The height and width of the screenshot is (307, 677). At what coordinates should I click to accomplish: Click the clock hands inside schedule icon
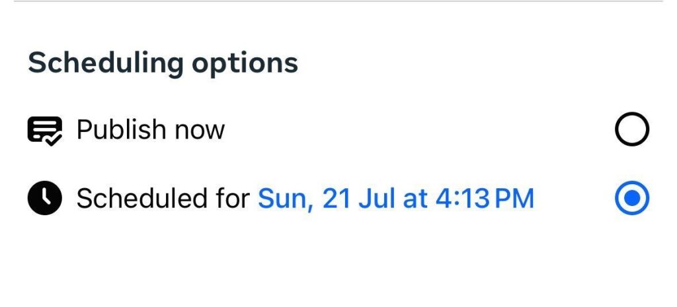click(46, 197)
